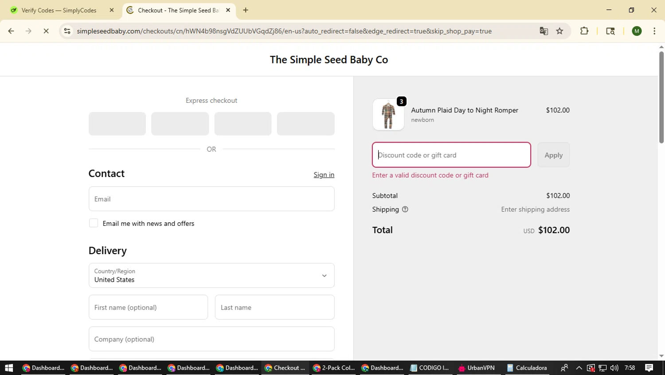Click the Express checkout label
This screenshot has width=665, height=375.
coord(211,101)
